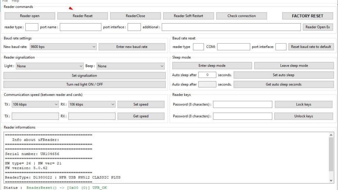Open the File menu
This screenshot has height=190, width=338.
5,1
